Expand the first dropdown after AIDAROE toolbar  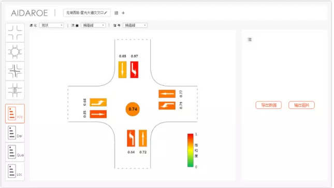pos(51,25)
